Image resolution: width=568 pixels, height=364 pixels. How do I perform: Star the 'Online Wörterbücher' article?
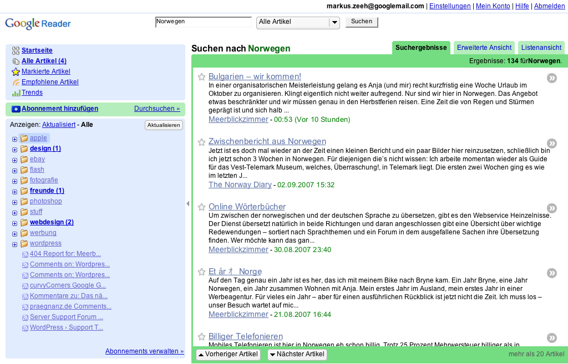pyautogui.click(x=201, y=207)
